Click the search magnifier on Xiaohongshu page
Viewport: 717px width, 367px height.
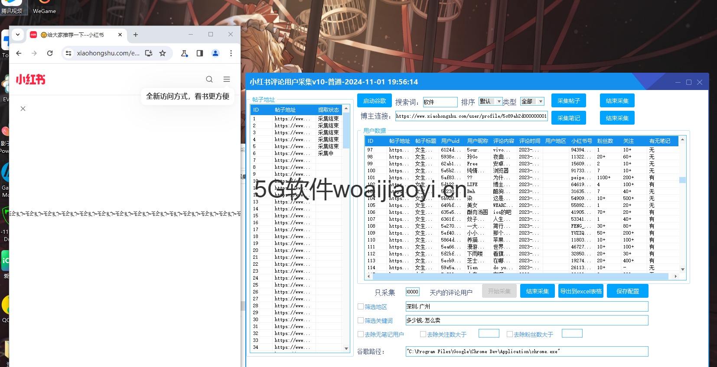[209, 79]
